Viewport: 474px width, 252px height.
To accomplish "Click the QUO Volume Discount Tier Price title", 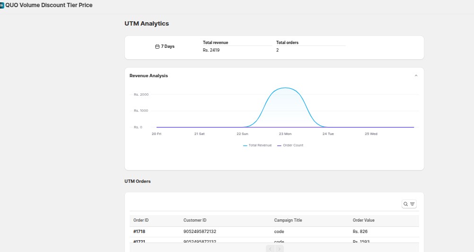I will 49,5.
